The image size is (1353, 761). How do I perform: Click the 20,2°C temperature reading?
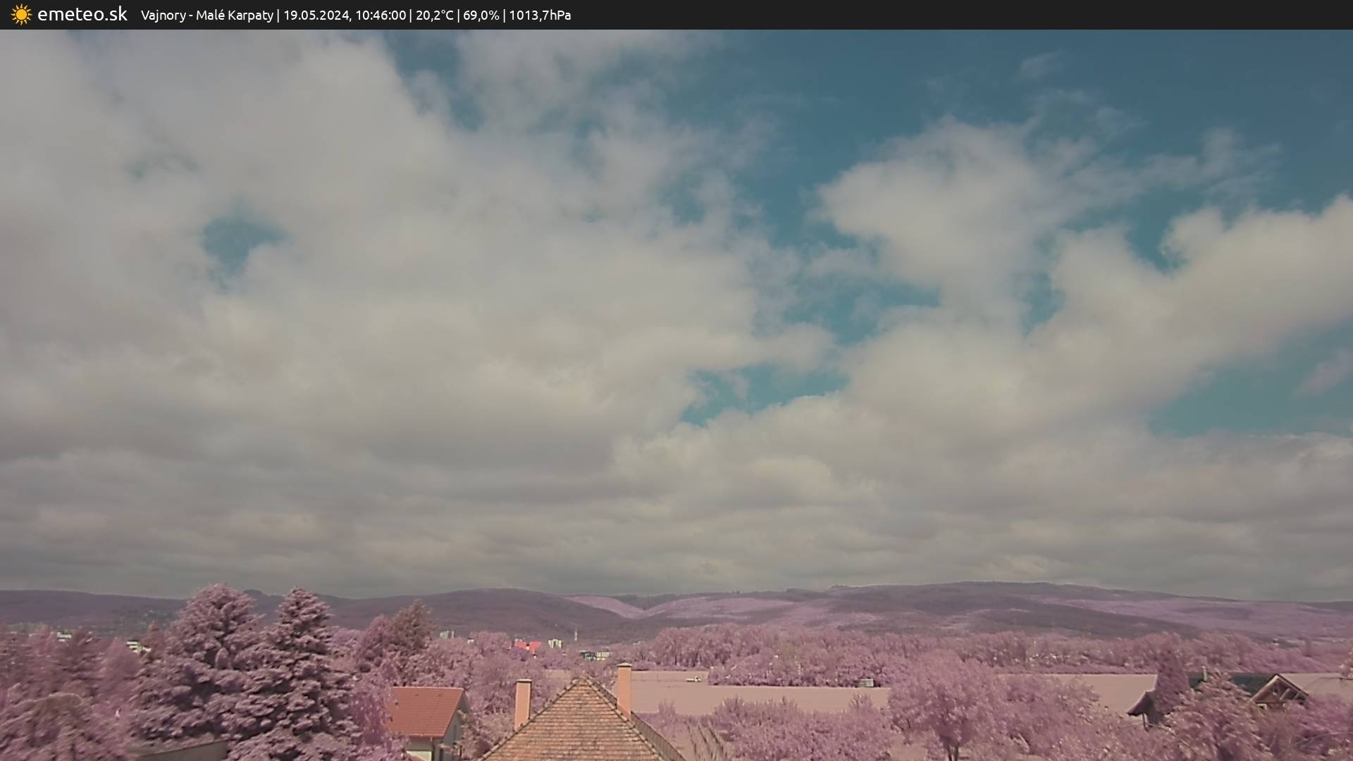(x=434, y=16)
